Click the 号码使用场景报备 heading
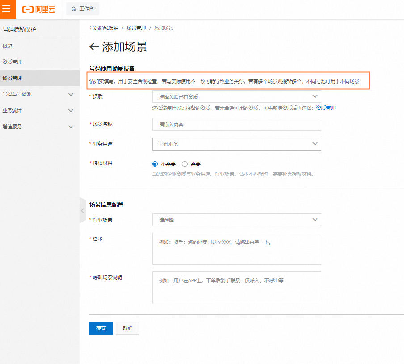The image size is (404, 364). (112, 68)
